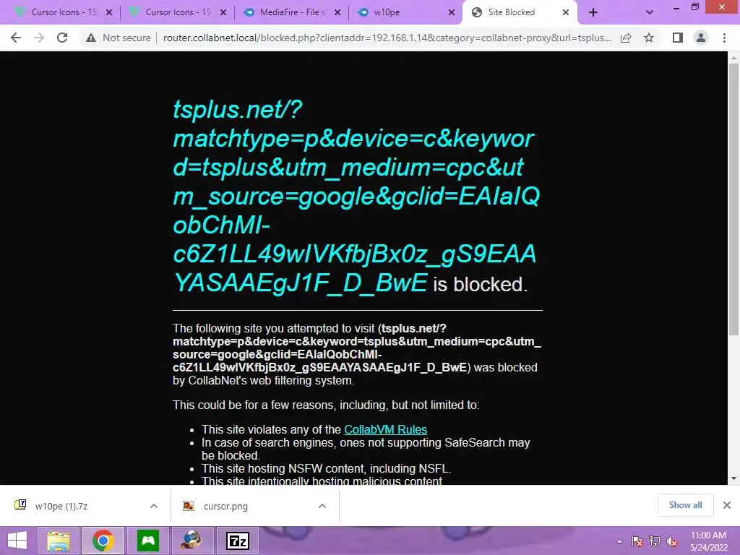Click the Chrome taskbar icon
This screenshot has height=555, width=740.
(103, 541)
